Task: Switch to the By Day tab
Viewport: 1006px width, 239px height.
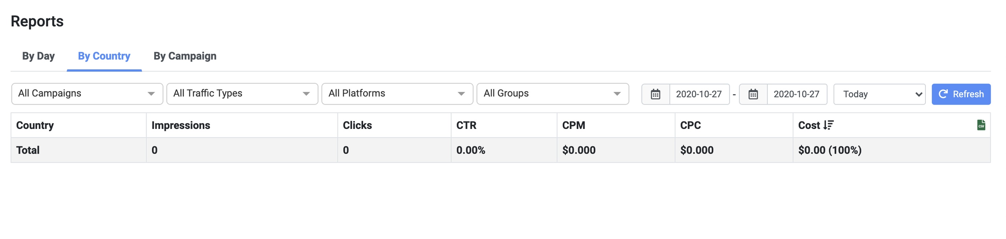Action: coord(39,56)
